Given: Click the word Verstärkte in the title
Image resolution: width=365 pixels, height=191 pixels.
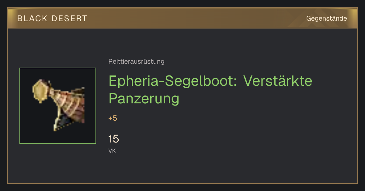Looking at the screenshot, I should coord(278,81).
